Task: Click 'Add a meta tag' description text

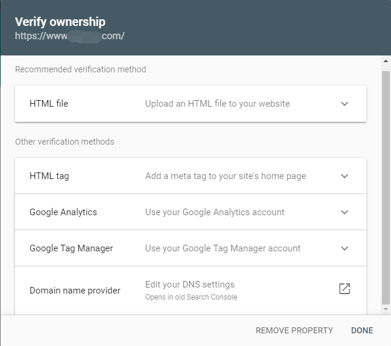Action: click(225, 176)
